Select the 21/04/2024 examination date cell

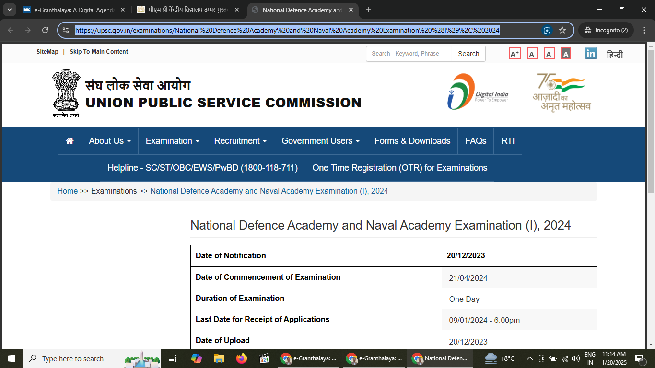[519, 277]
